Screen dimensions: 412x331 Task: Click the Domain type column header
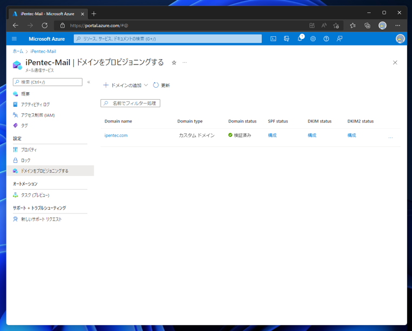click(190, 121)
